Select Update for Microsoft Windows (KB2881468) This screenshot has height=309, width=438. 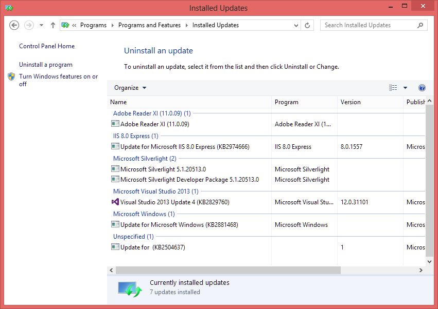pos(267,225)
